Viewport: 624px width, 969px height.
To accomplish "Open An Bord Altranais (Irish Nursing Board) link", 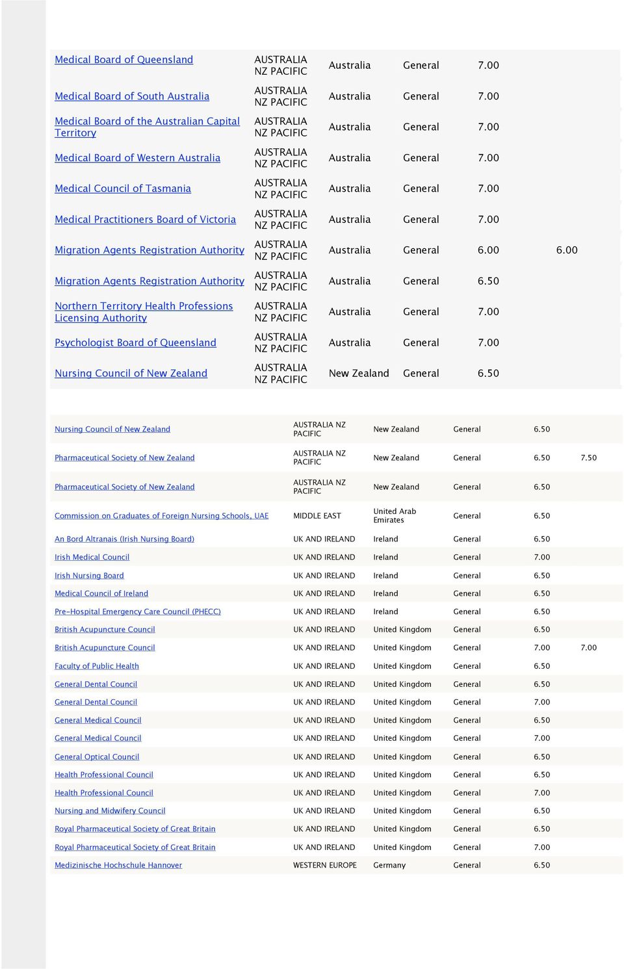I will (124, 539).
